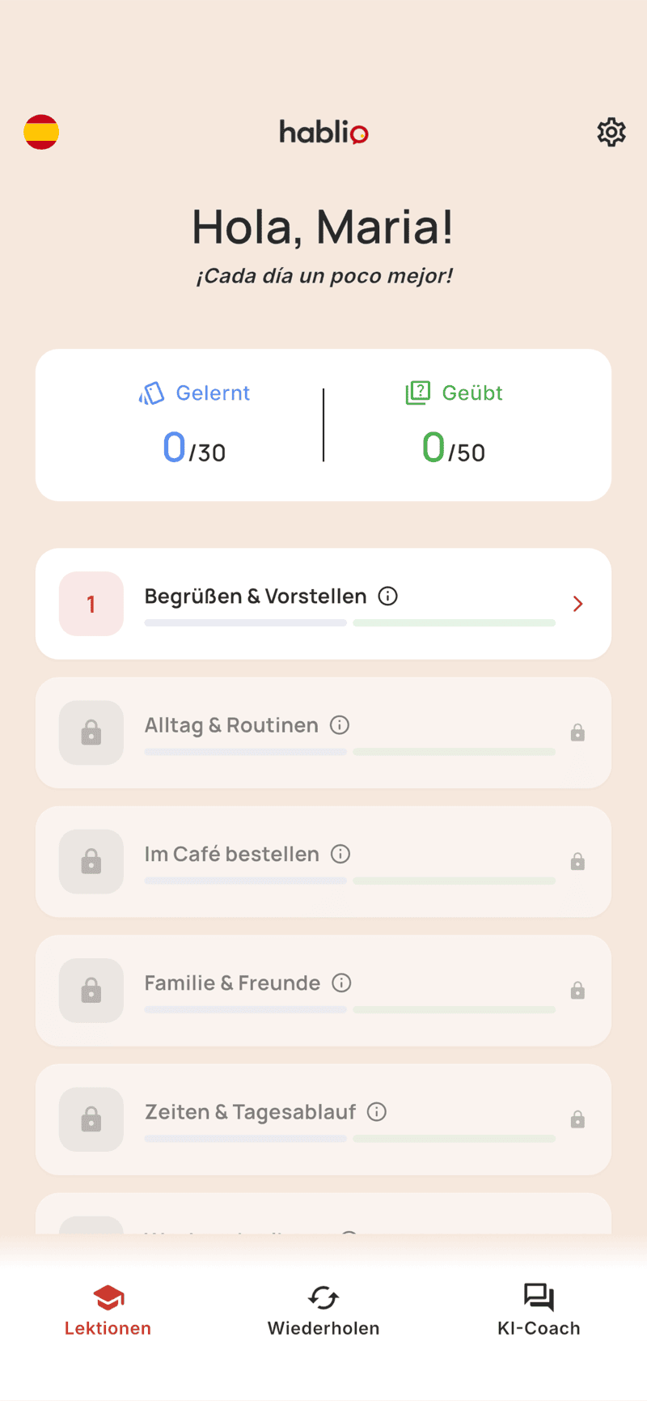Tap lock icon on Alltag & Routinen row
The image size is (647, 1401).
pyautogui.click(x=577, y=732)
